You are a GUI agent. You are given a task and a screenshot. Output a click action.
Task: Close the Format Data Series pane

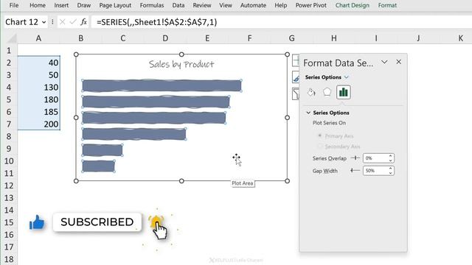pos(398,62)
